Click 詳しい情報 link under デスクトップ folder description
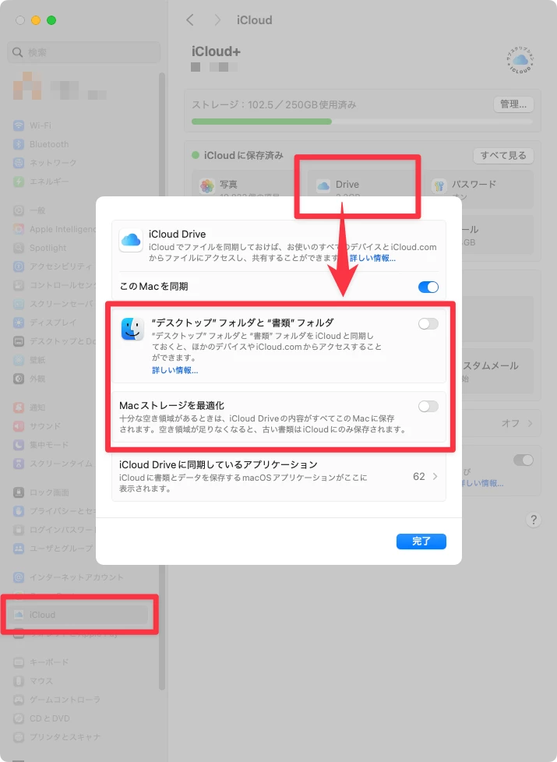Screen dimensions: 557x762 point(175,370)
